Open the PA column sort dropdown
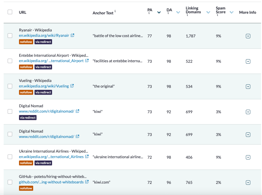 point(159,12)
